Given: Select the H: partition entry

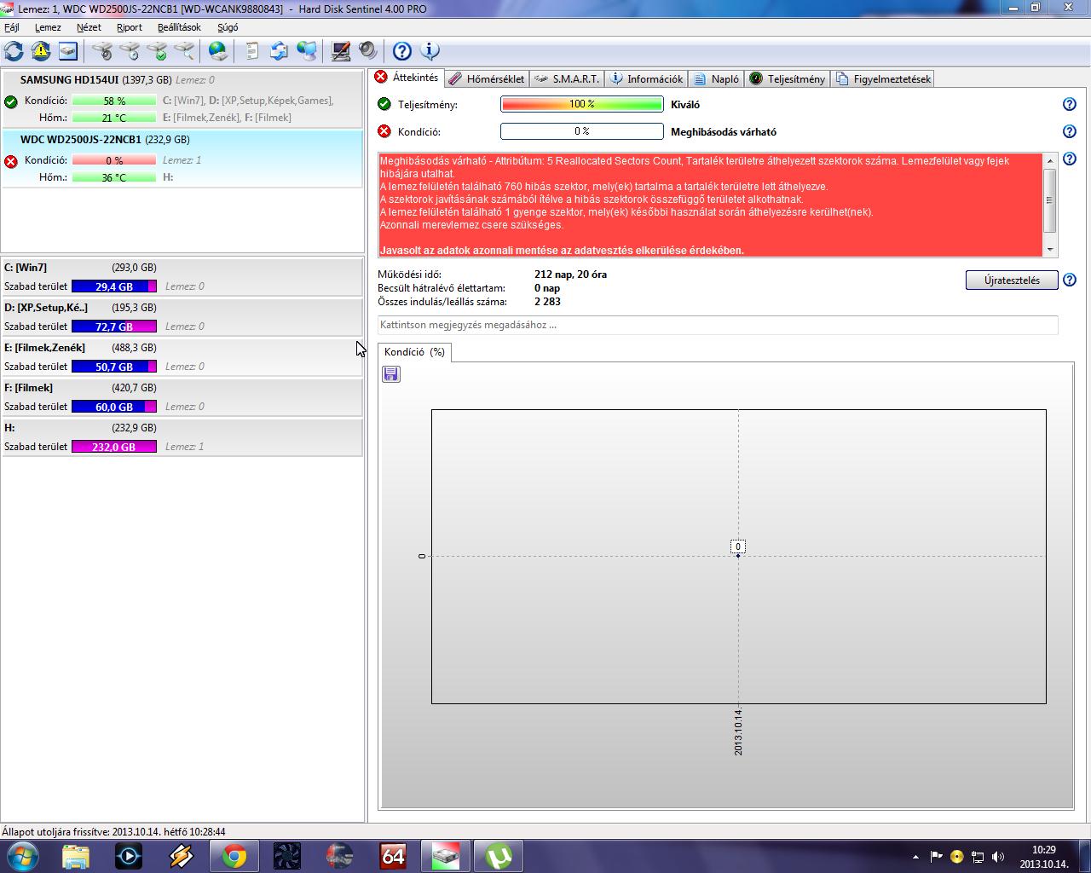Looking at the screenshot, I should (182, 436).
